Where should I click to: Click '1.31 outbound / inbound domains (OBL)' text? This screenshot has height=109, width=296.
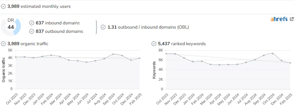(148, 27)
